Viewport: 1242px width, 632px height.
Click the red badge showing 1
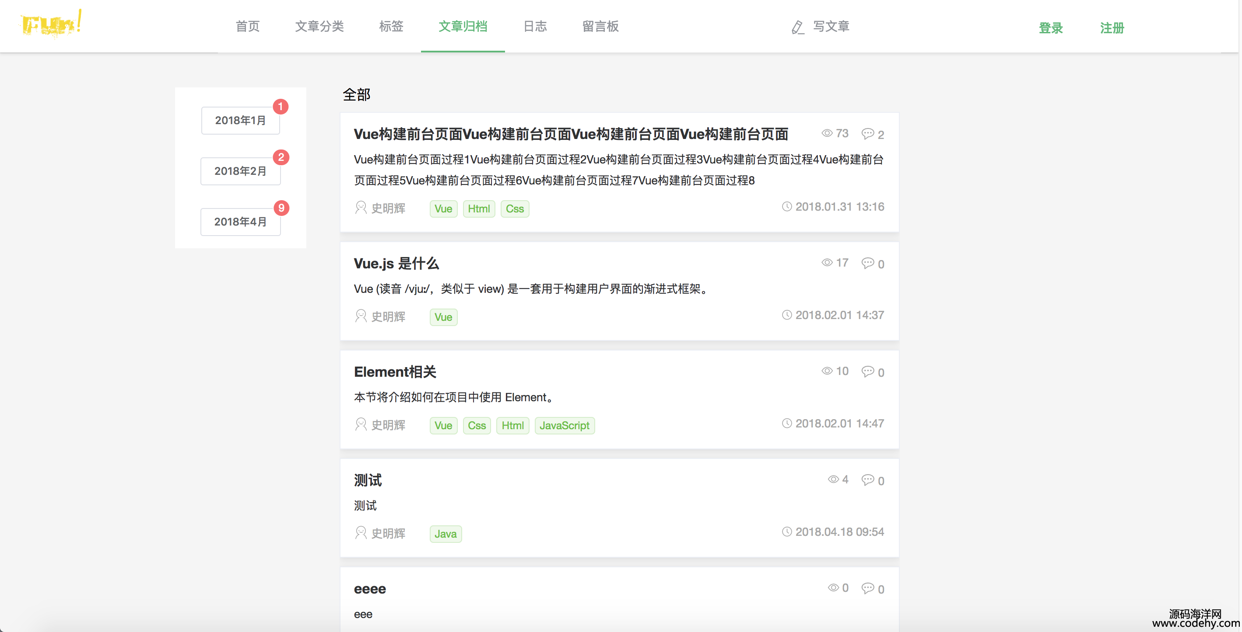281,106
